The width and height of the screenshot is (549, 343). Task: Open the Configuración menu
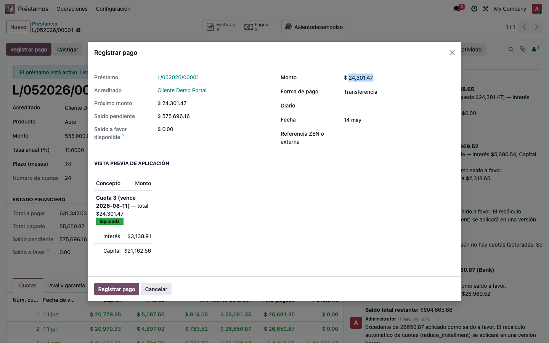click(x=113, y=9)
